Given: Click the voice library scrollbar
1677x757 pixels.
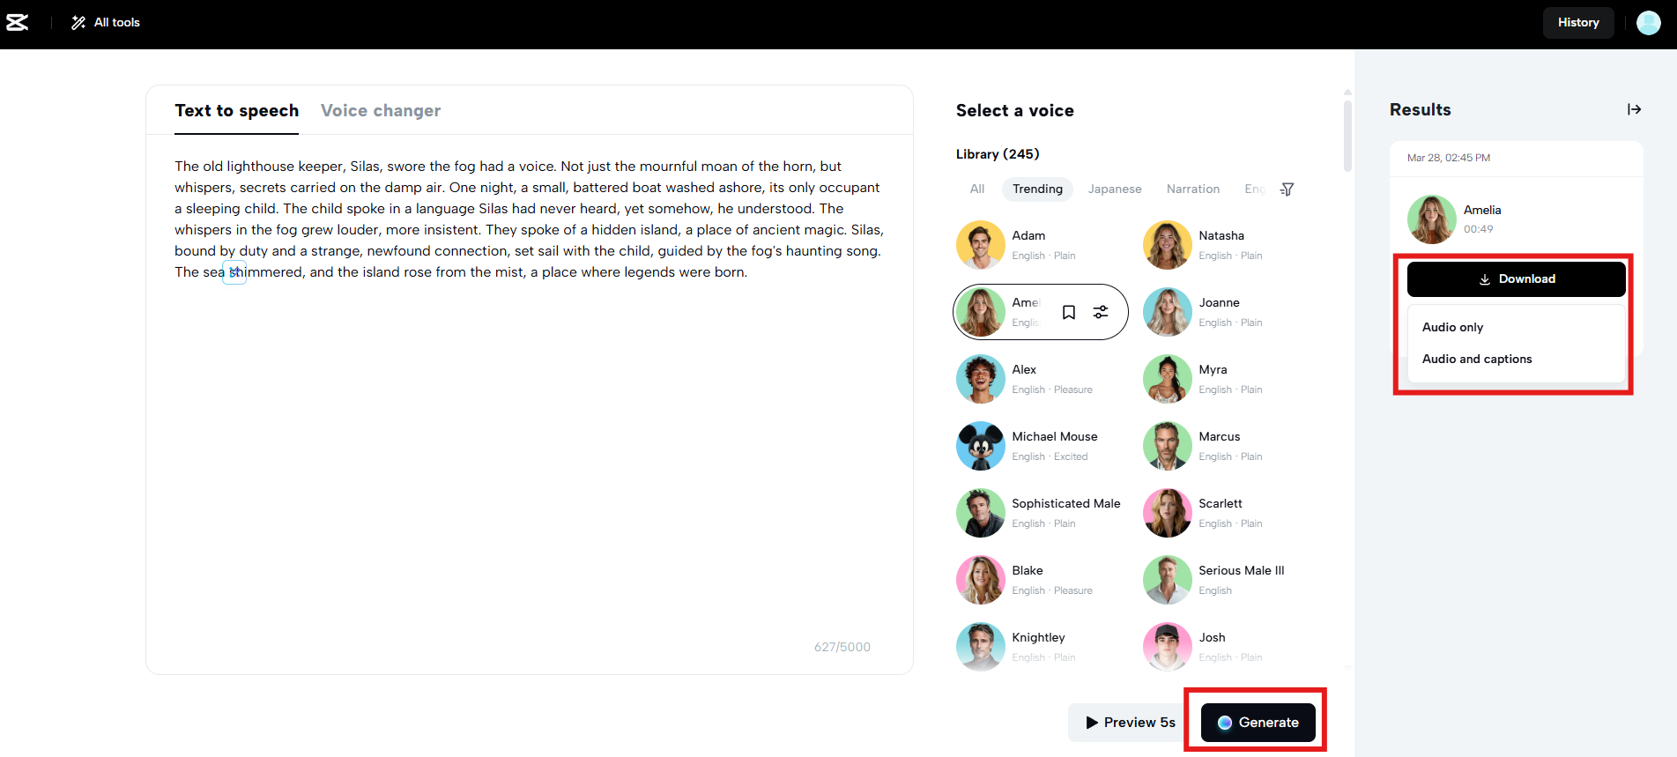Looking at the screenshot, I should click(x=1347, y=136).
